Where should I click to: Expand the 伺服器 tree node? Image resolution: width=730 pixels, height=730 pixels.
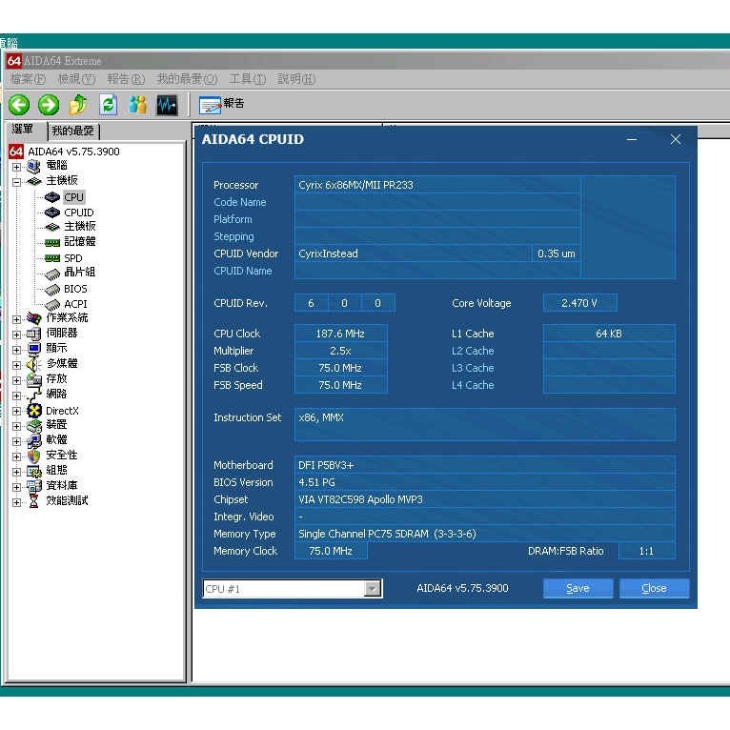pyautogui.click(x=17, y=335)
